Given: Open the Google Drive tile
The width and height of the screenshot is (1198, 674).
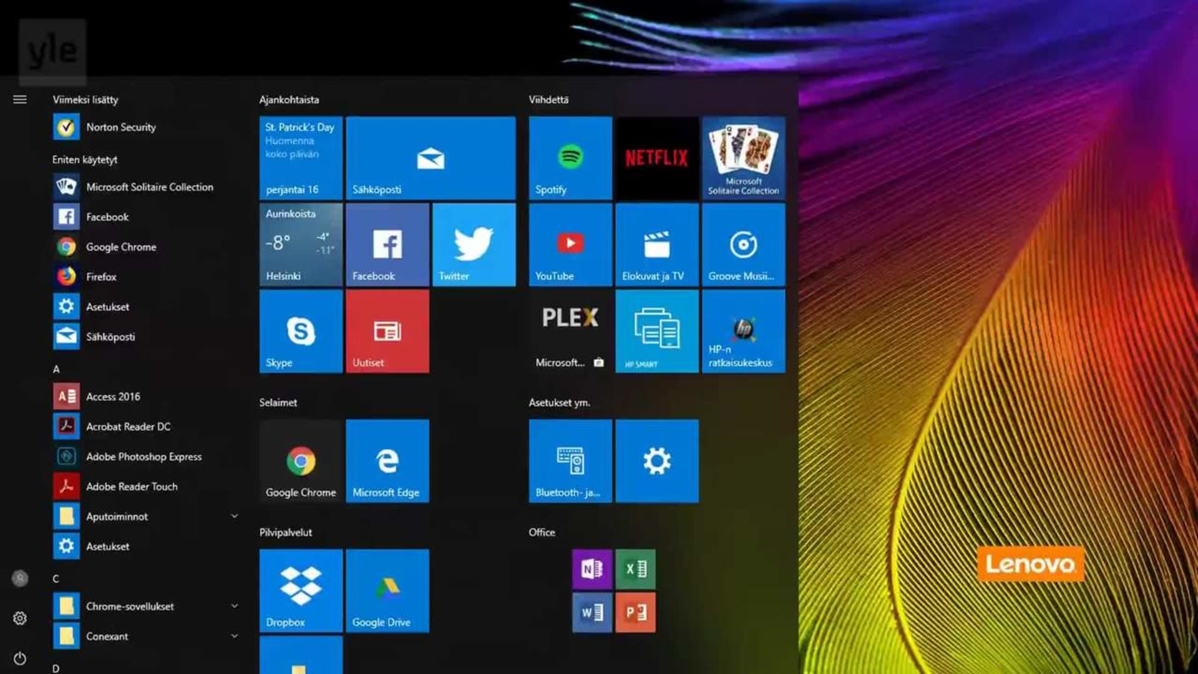Looking at the screenshot, I should 387,590.
